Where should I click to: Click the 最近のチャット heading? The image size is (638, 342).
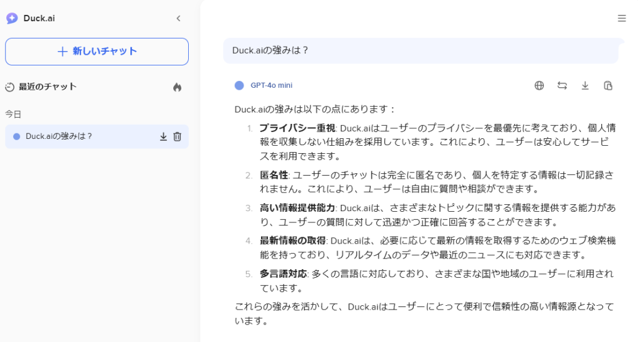(47, 87)
